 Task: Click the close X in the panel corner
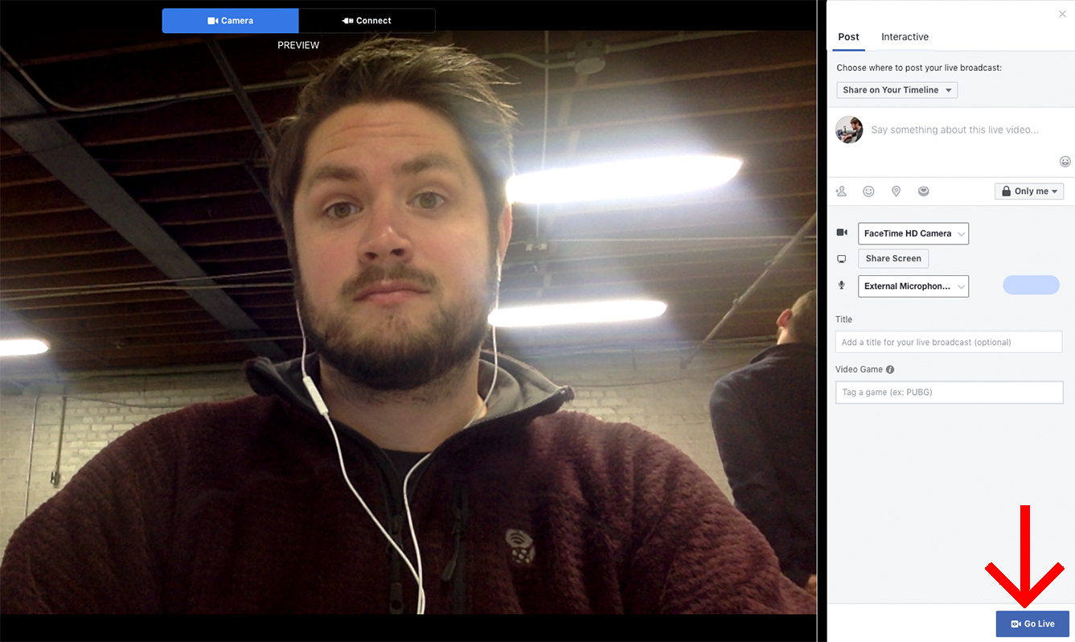click(1062, 14)
